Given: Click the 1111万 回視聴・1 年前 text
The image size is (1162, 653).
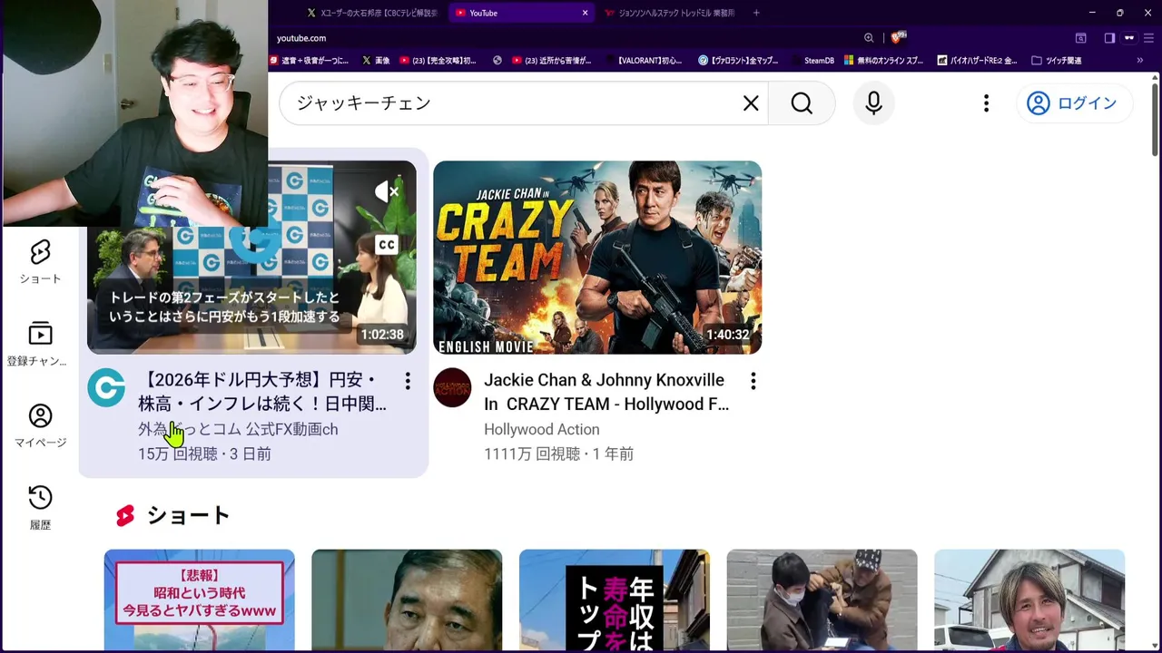Looking at the screenshot, I should [558, 454].
